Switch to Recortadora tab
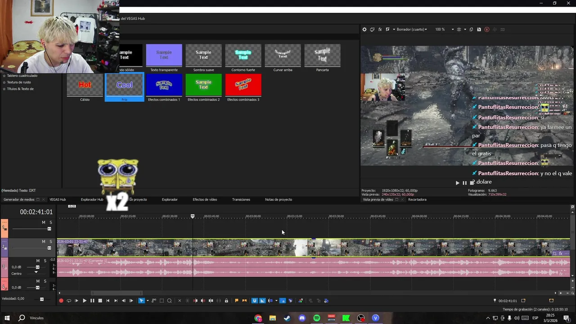576x324 pixels. coord(417,199)
